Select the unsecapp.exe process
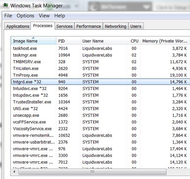The image size is (190, 179). pyautogui.click(x=101, y=115)
